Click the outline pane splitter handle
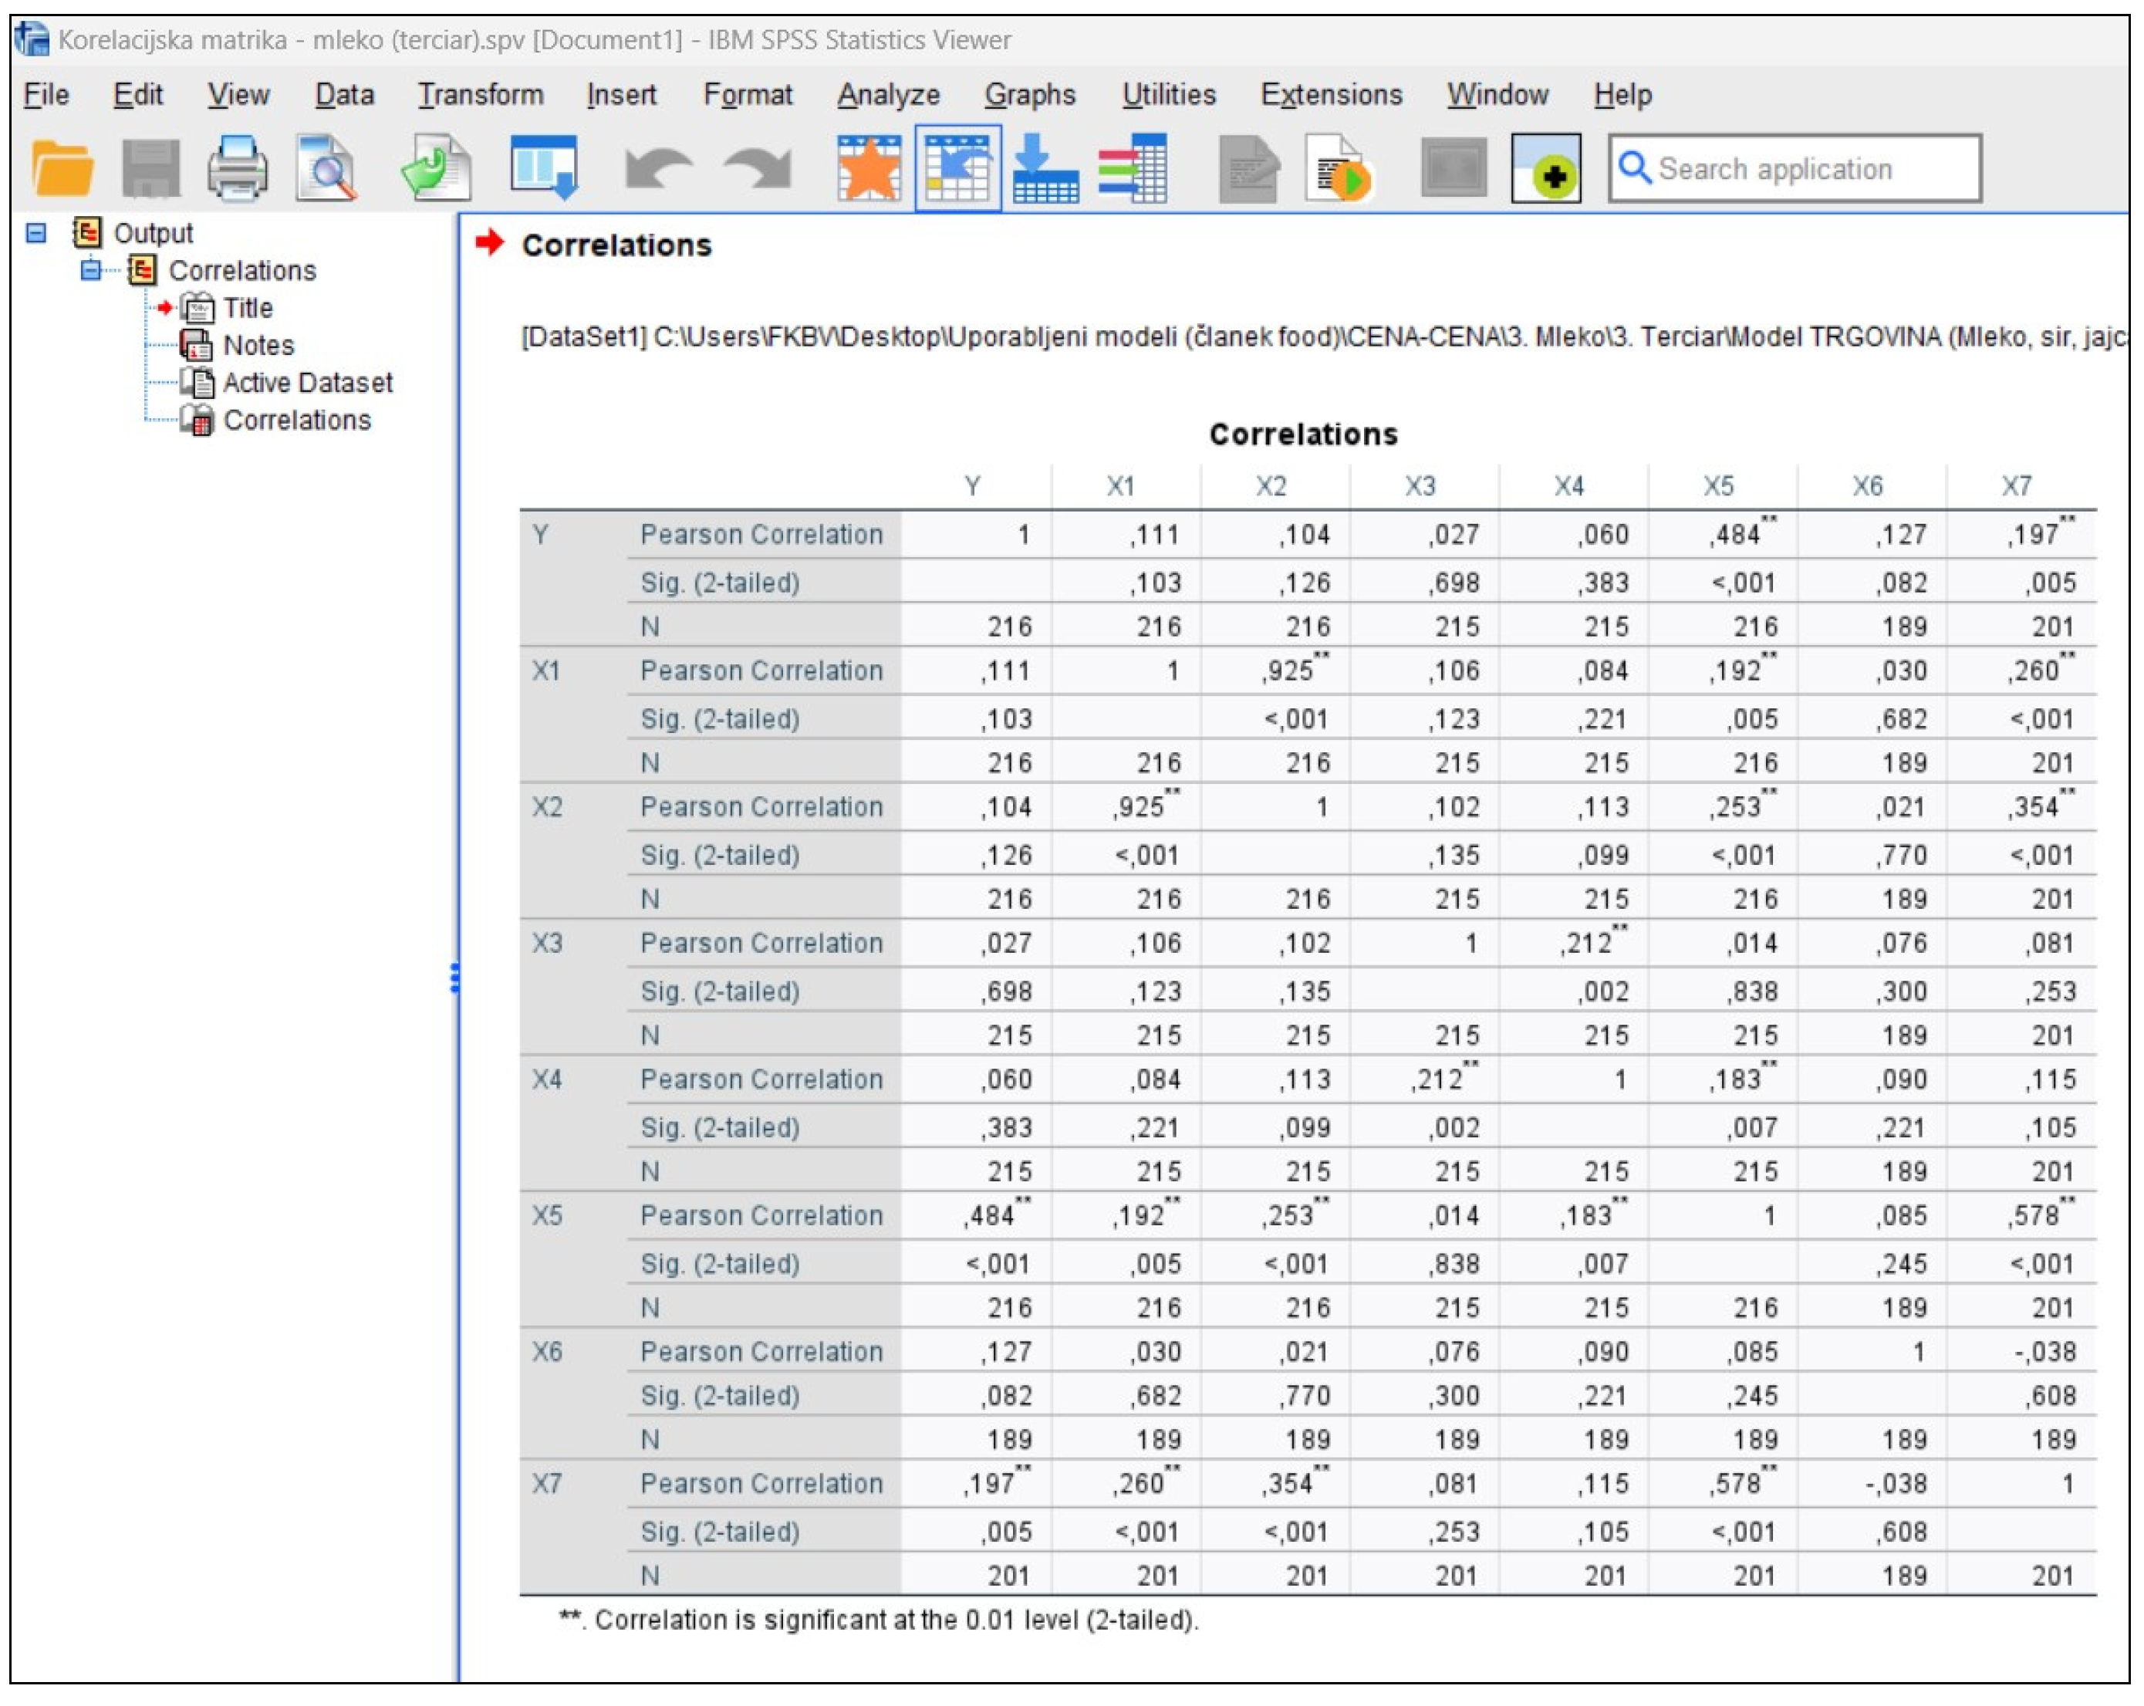 (455, 978)
